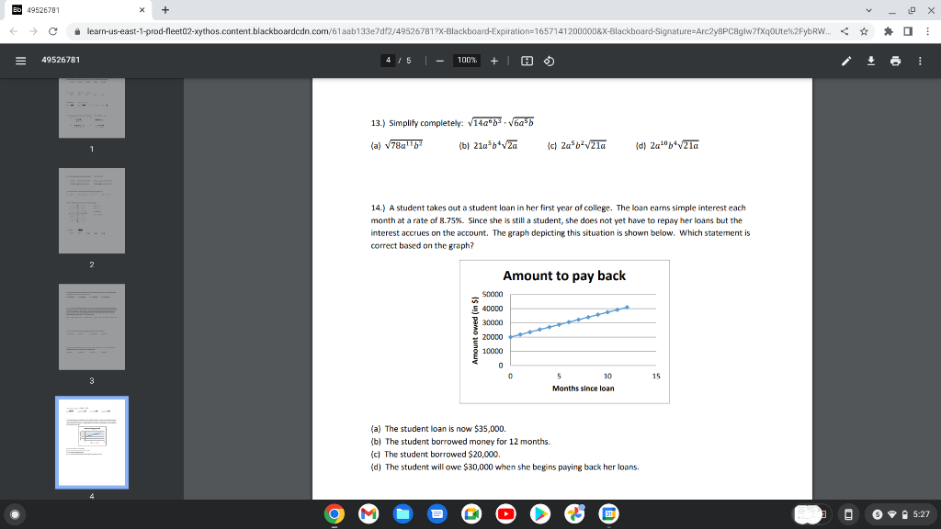This screenshot has height=529, width=941.
Task: Click the 'Months since loan' axis label
Action: coord(583,388)
